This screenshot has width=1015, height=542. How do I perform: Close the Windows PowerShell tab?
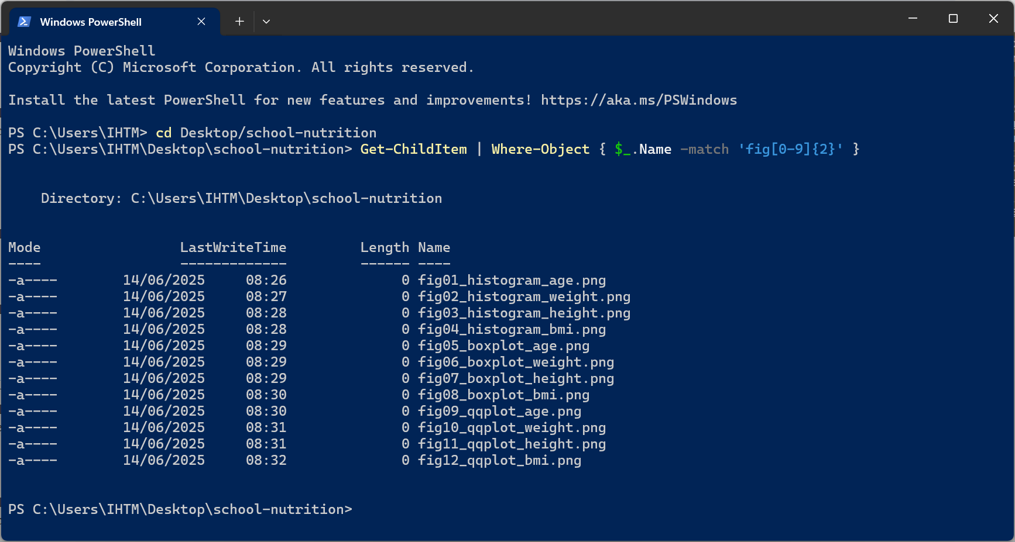click(x=201, y=22)
